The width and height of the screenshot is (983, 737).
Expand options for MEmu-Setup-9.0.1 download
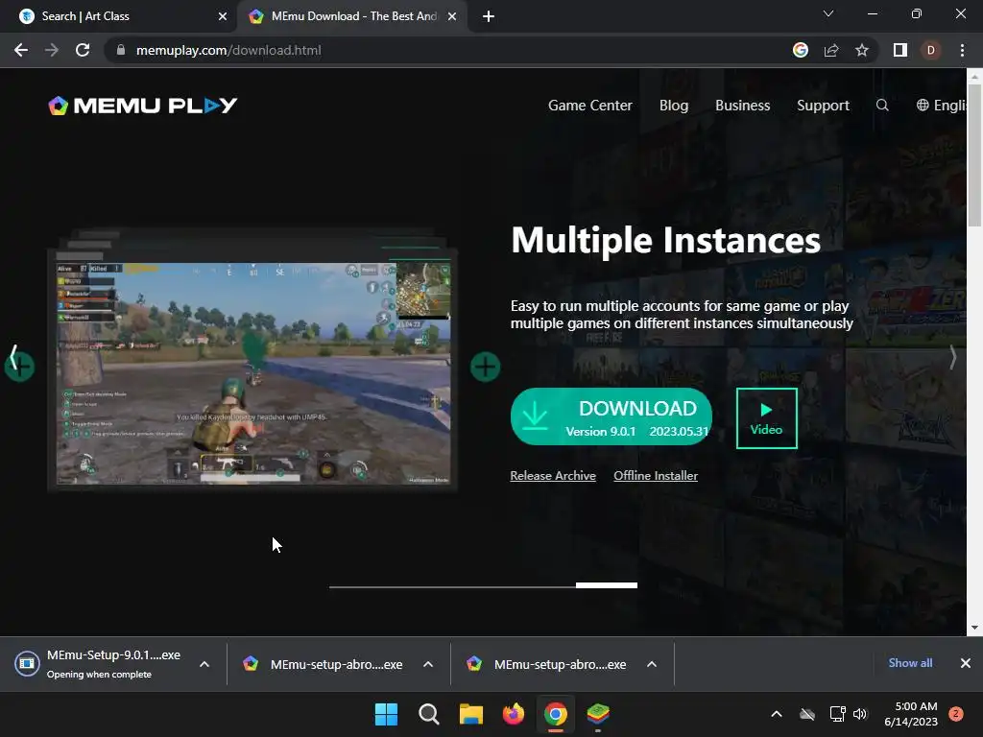(204, 664)
